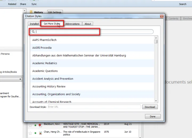Click Aug 21 added date cell
Screen dimensions: 192x138
coord(128,124)
